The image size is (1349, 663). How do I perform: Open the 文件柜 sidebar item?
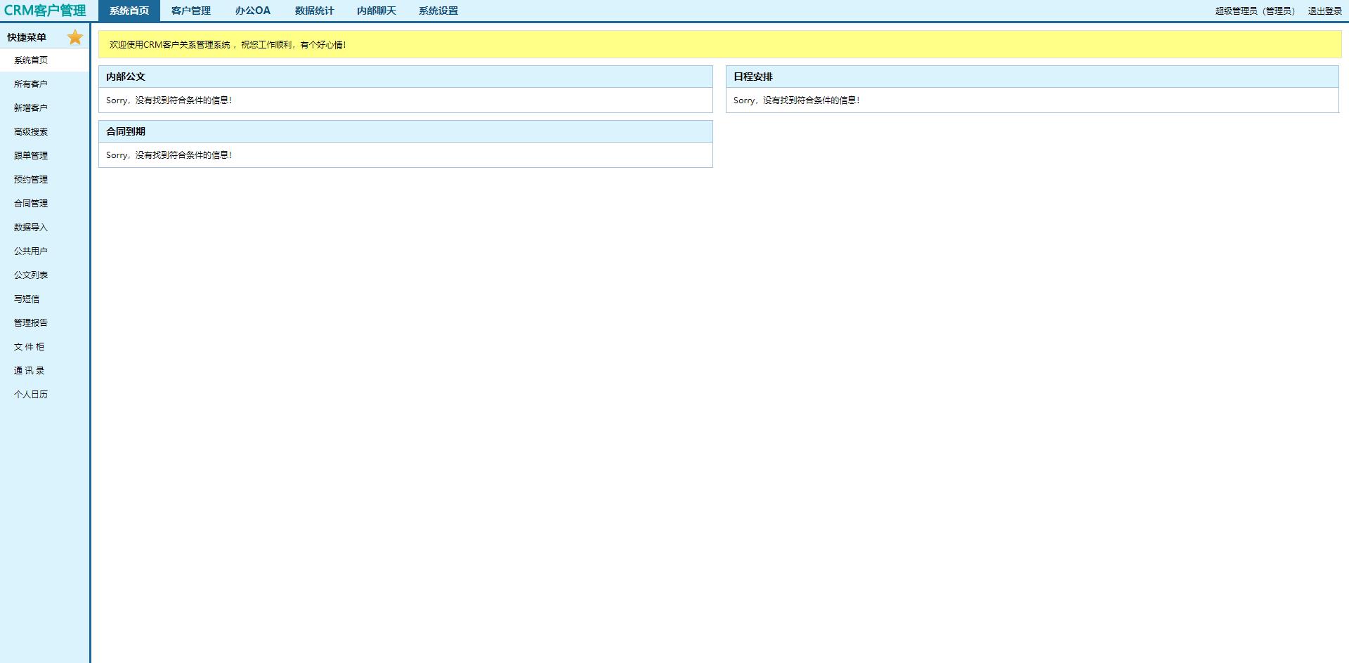coord(29,347)
